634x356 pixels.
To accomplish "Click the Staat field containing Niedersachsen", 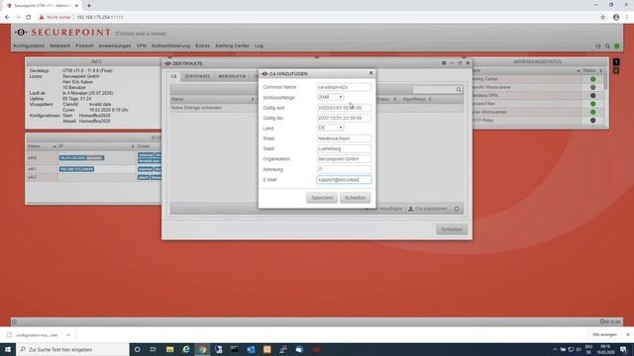I will 344,138.
